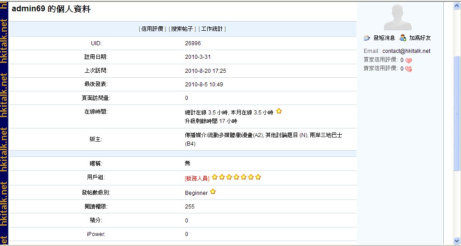
Task: Click the contact@hkitalk.net email address
Action: coord(406,51)
